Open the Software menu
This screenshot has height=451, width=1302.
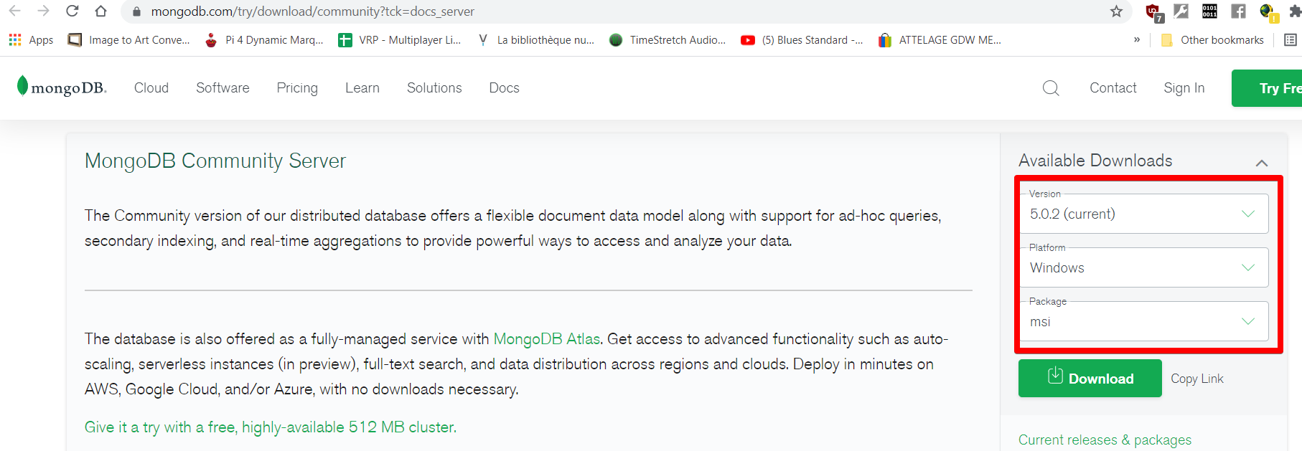click(223, 88)
